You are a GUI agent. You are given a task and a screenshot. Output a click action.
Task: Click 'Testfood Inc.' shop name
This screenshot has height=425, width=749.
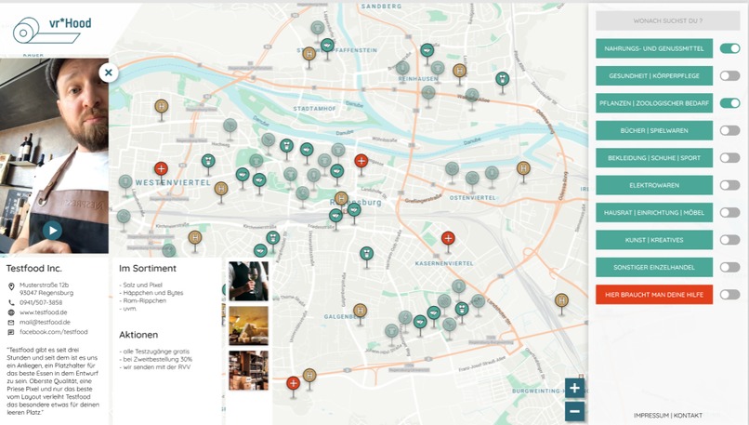[x=33, y=268]
